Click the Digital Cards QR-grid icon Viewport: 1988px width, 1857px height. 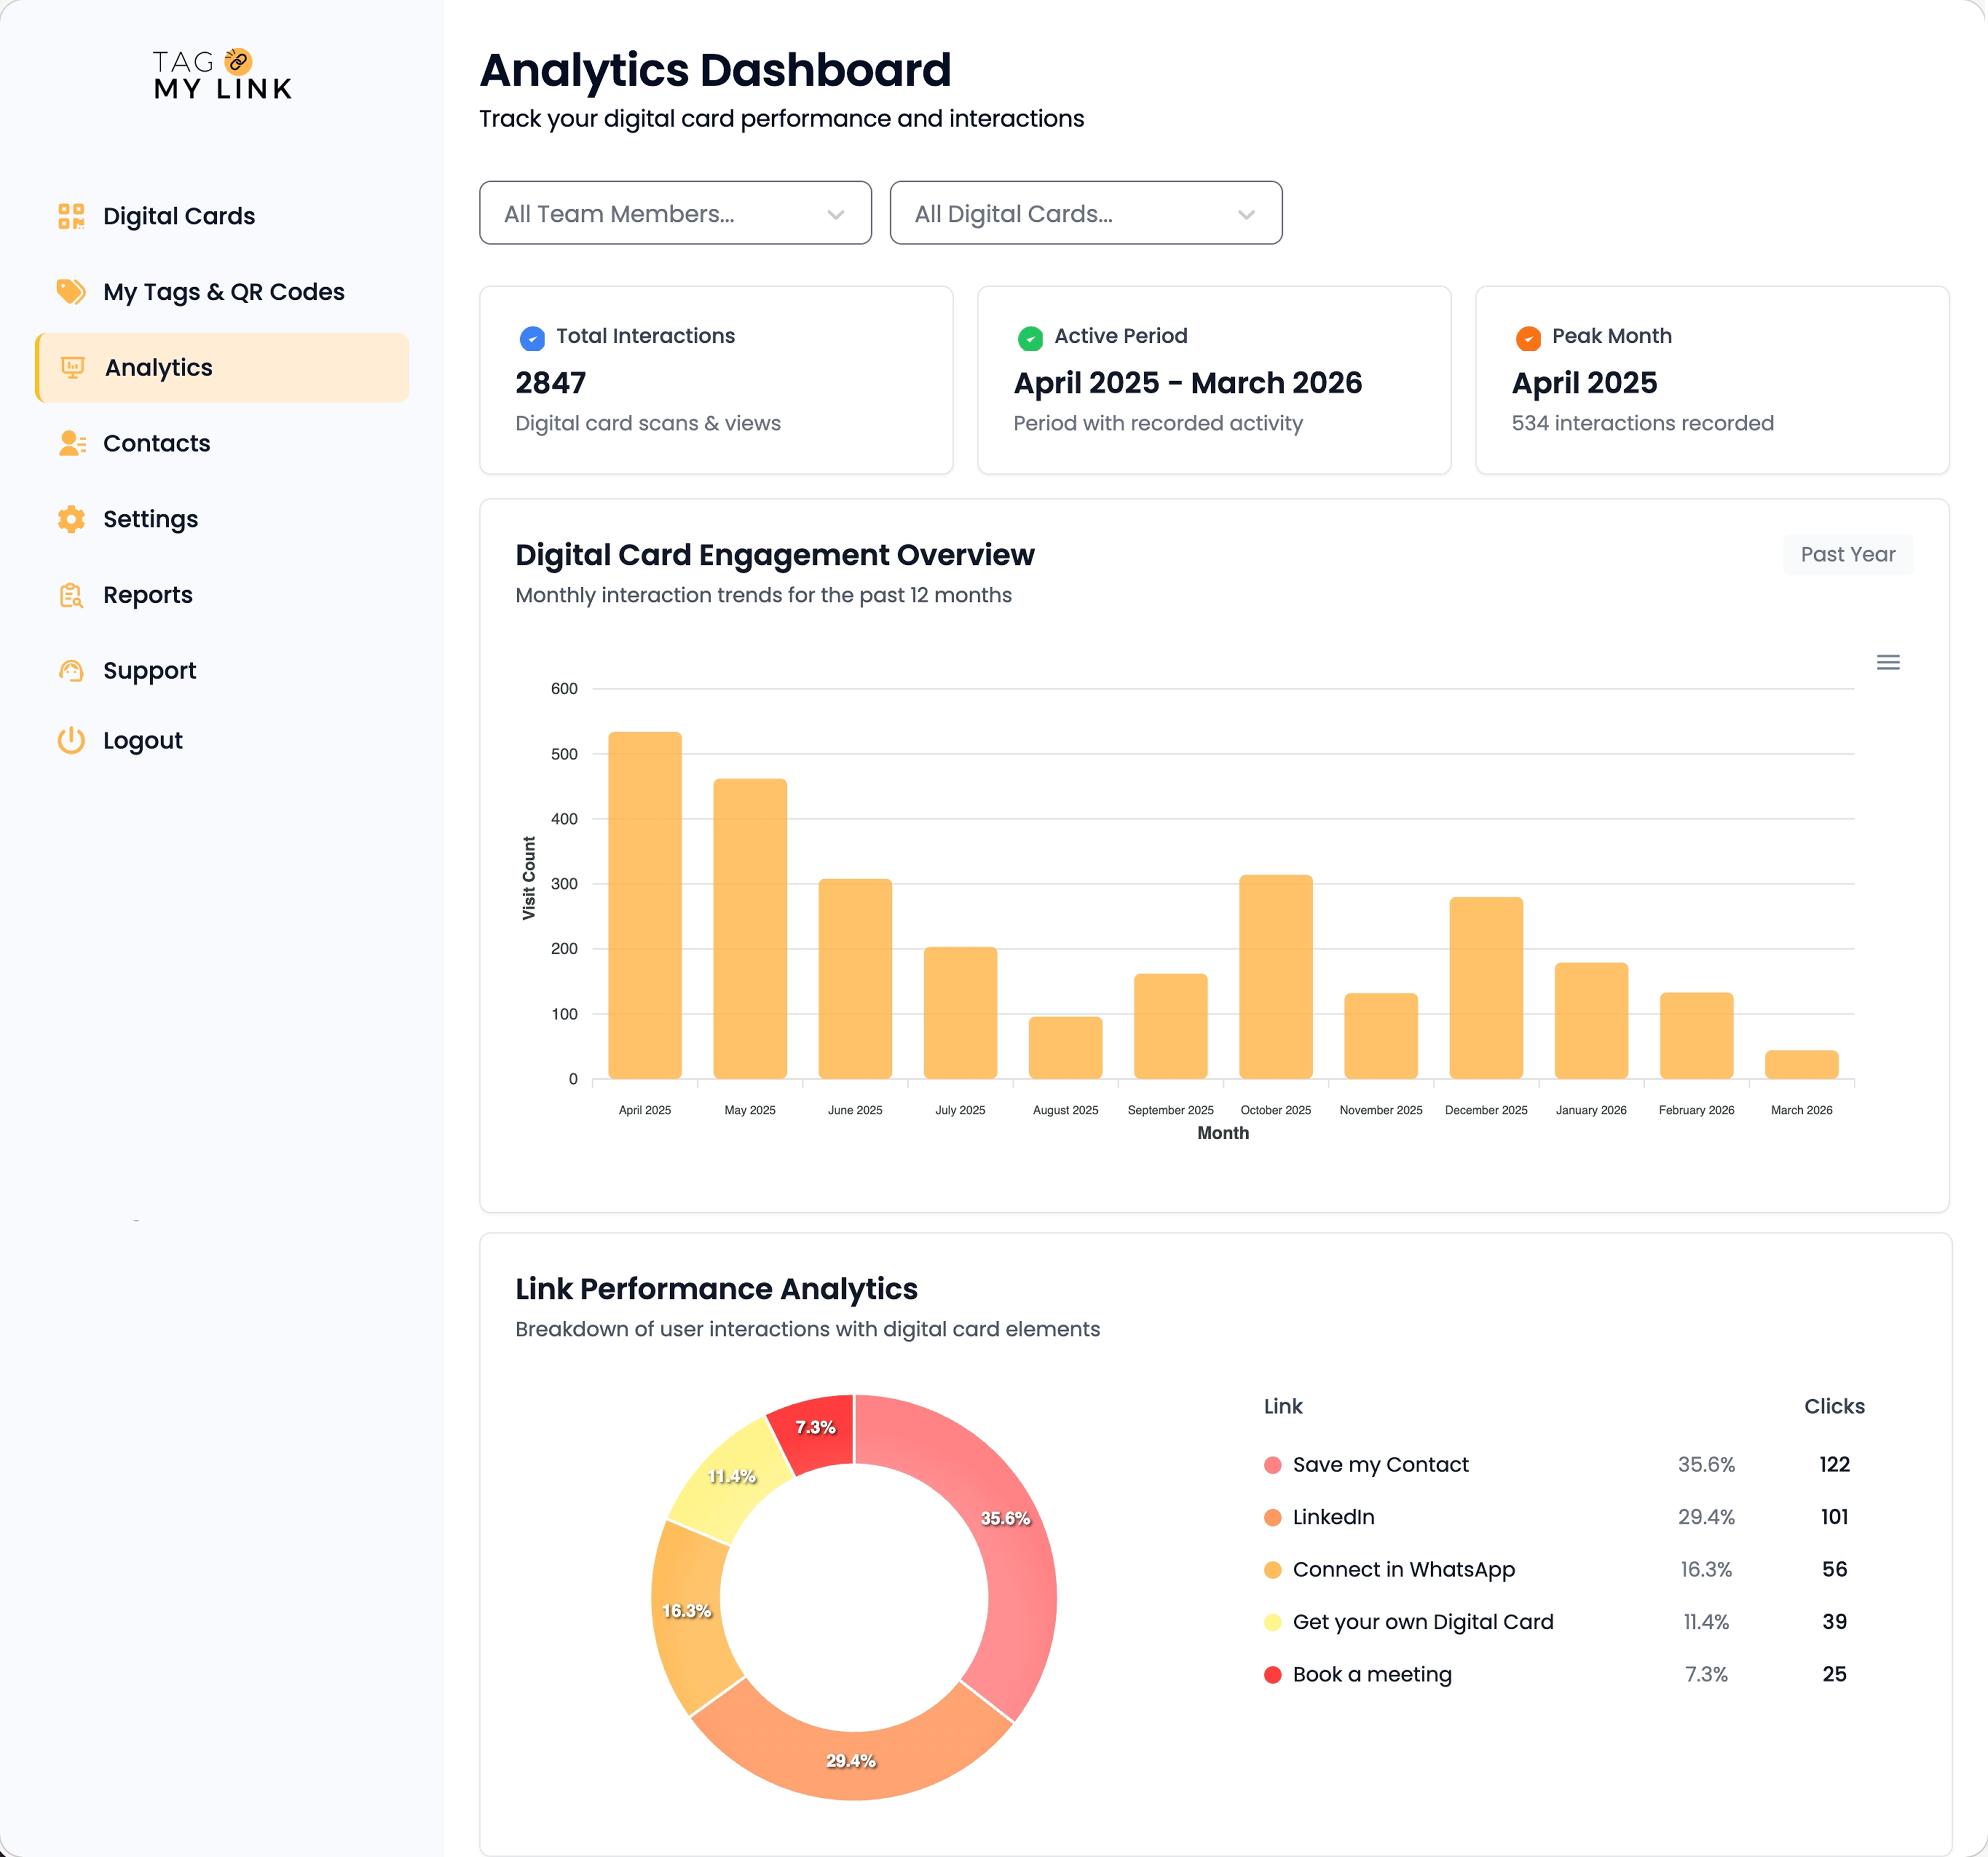(x=71, y=216)
